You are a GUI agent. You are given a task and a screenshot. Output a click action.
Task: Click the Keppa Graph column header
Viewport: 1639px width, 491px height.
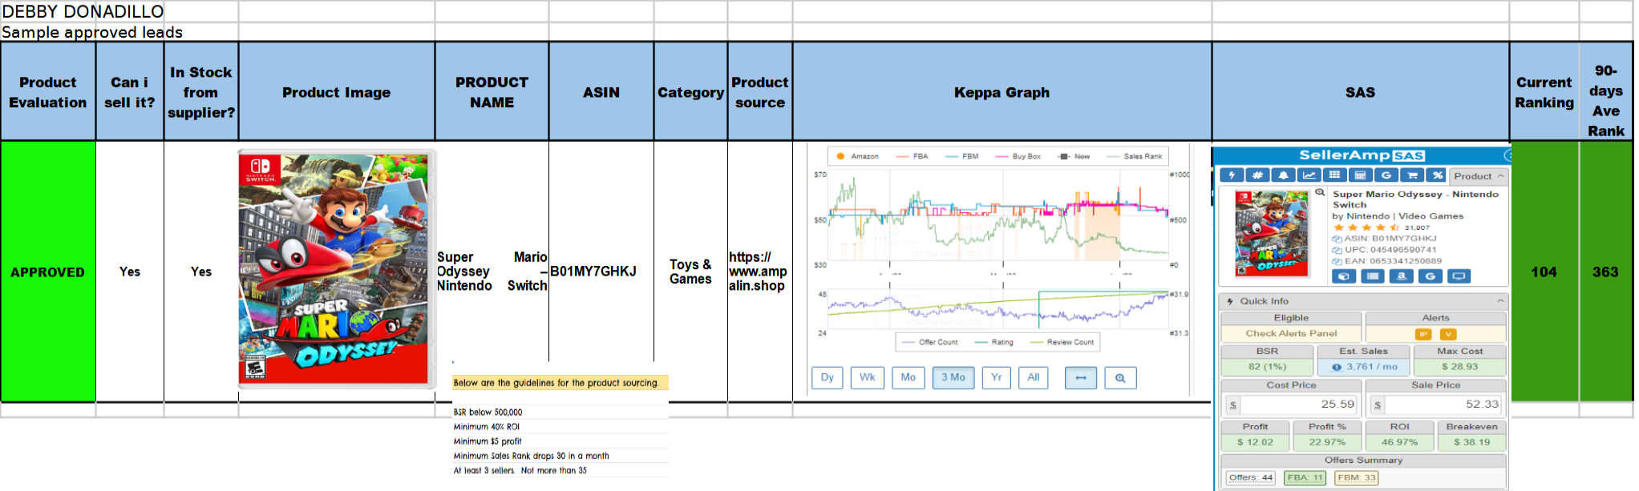pos(1002,92)
